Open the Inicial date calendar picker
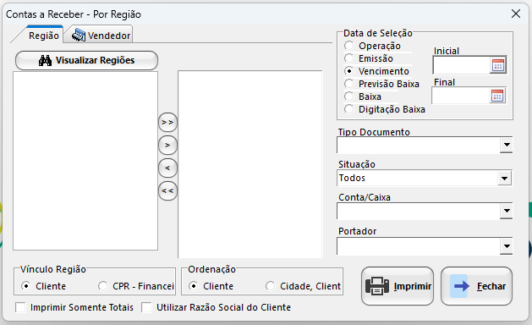532x325 pixels. [497, 65]
